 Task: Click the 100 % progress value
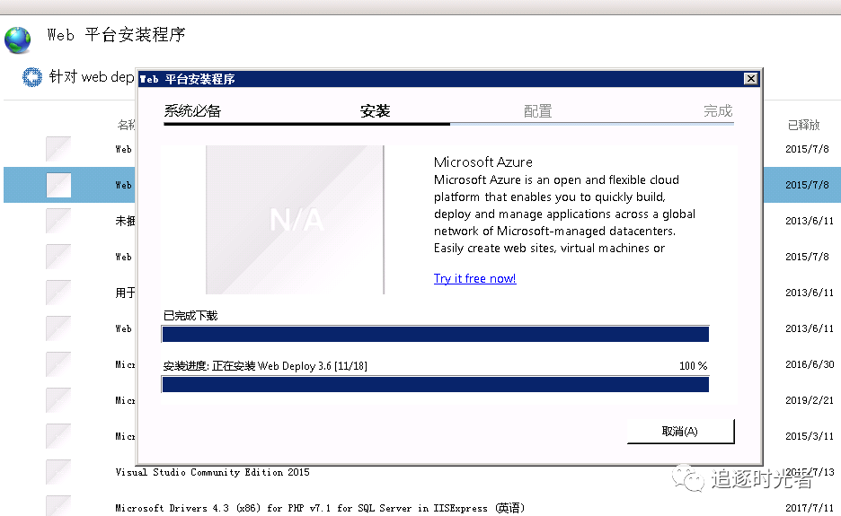(693, 366)
